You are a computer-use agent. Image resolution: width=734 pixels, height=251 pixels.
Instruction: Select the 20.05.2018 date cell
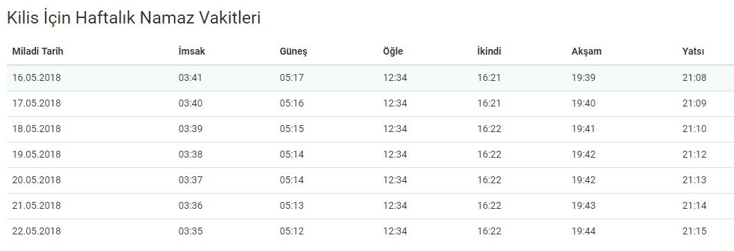pyautogui.click(x=37, y=180)
